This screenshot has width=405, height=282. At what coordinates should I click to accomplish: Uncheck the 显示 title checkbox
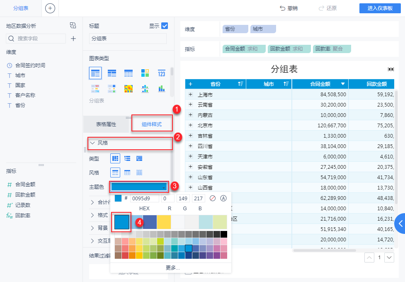[x=165, y=26]
